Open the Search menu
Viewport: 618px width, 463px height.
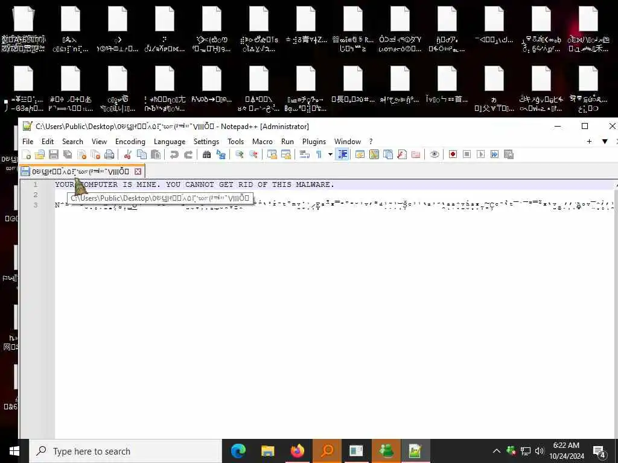coord(72,141)
